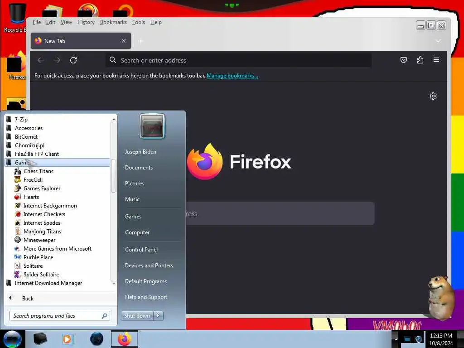This screenshot has height=348, width=464.
Task: Open the View menu in Firefox
Action: click(66, 22)
